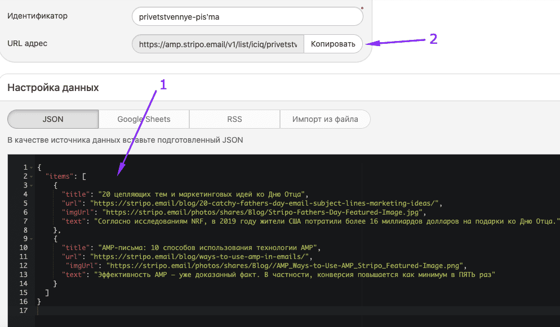Switch to the RSS tab
560x327 pixels.
click(x=234, y=119)
